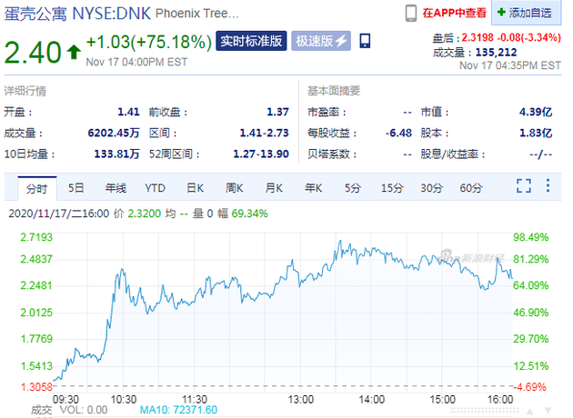Click the 股本 value 1.83亿
Screen dimensions: 573x418
click(x=536, y=133)
